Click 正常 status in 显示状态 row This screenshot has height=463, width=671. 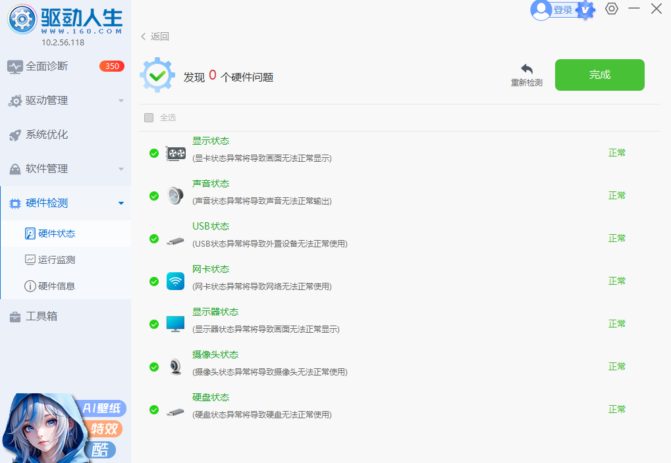tap(616, 153)
